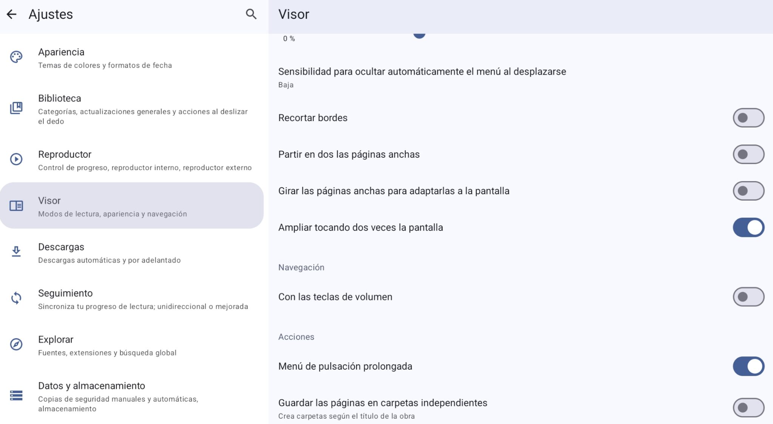Image resolution: width=773 pixels, height=424 pixels.
Task: Enable Partir en dos las páginas anchas
Action: point(748,154)
